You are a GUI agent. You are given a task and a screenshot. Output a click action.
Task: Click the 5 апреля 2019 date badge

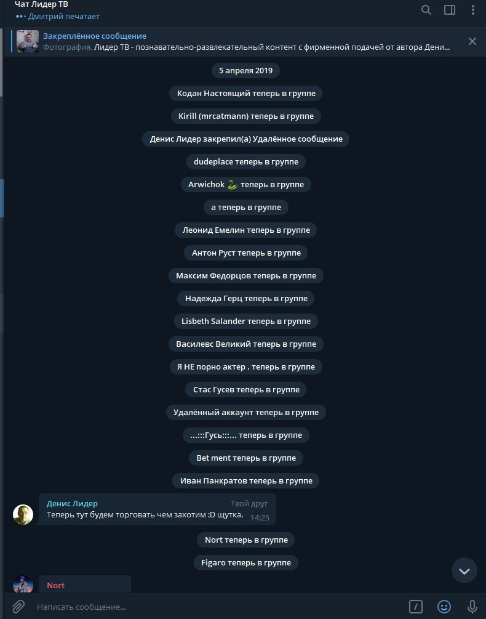point(245,71)
